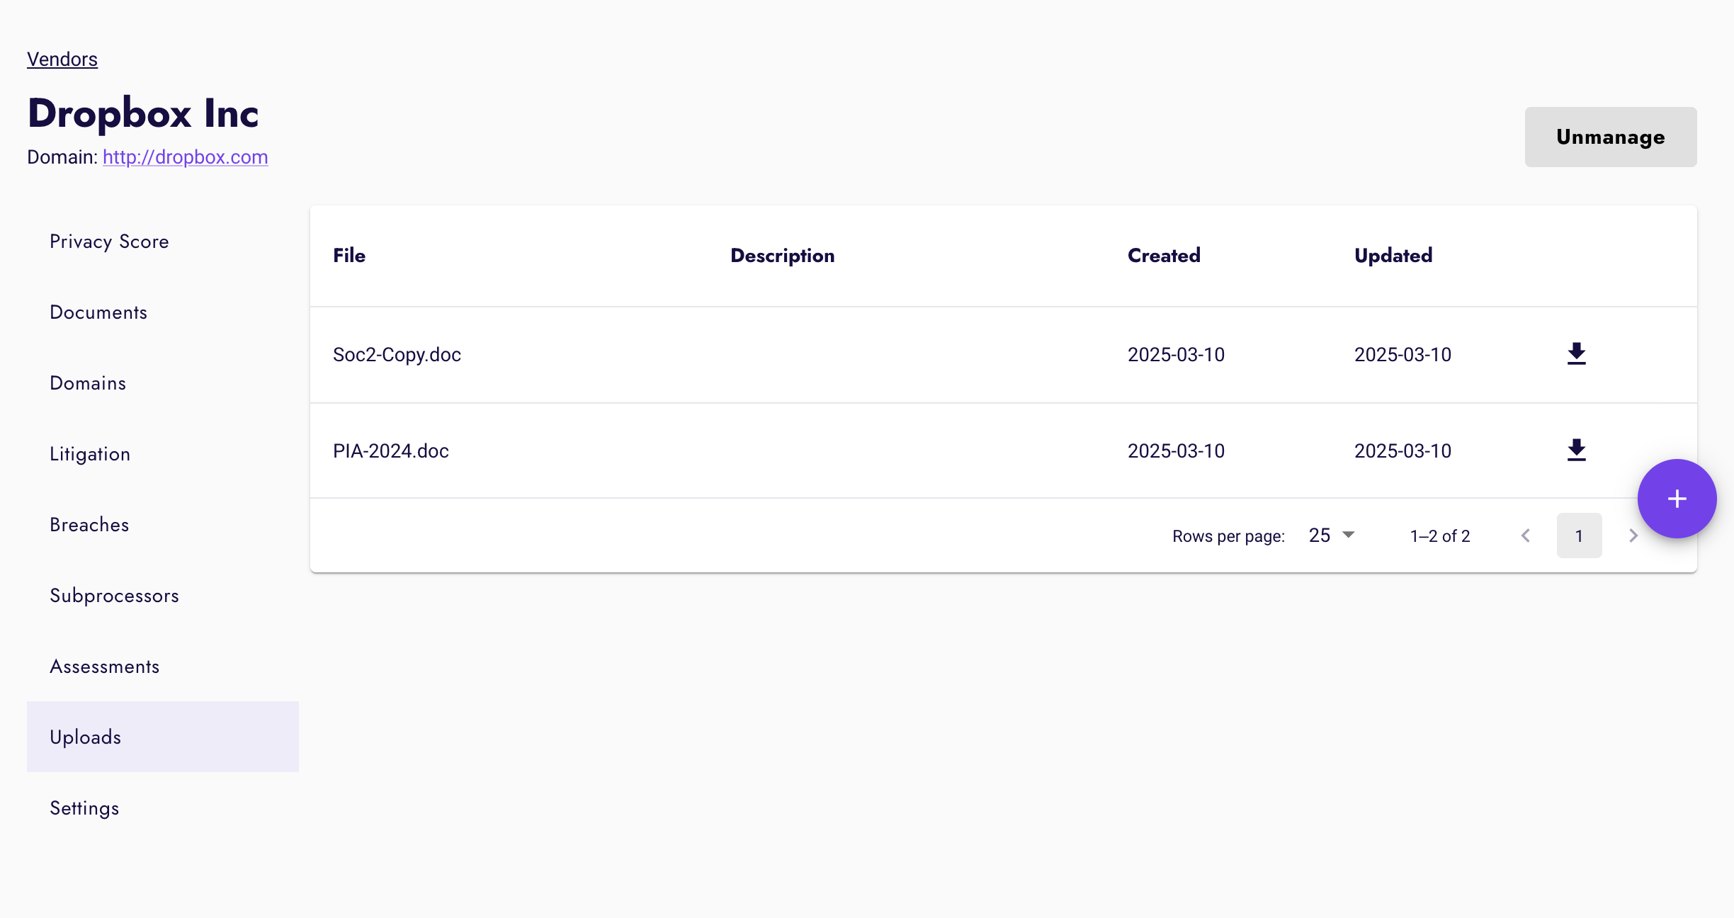Open the vendor Settings section
The image size is (1734, 918).
tap(163, 807)
